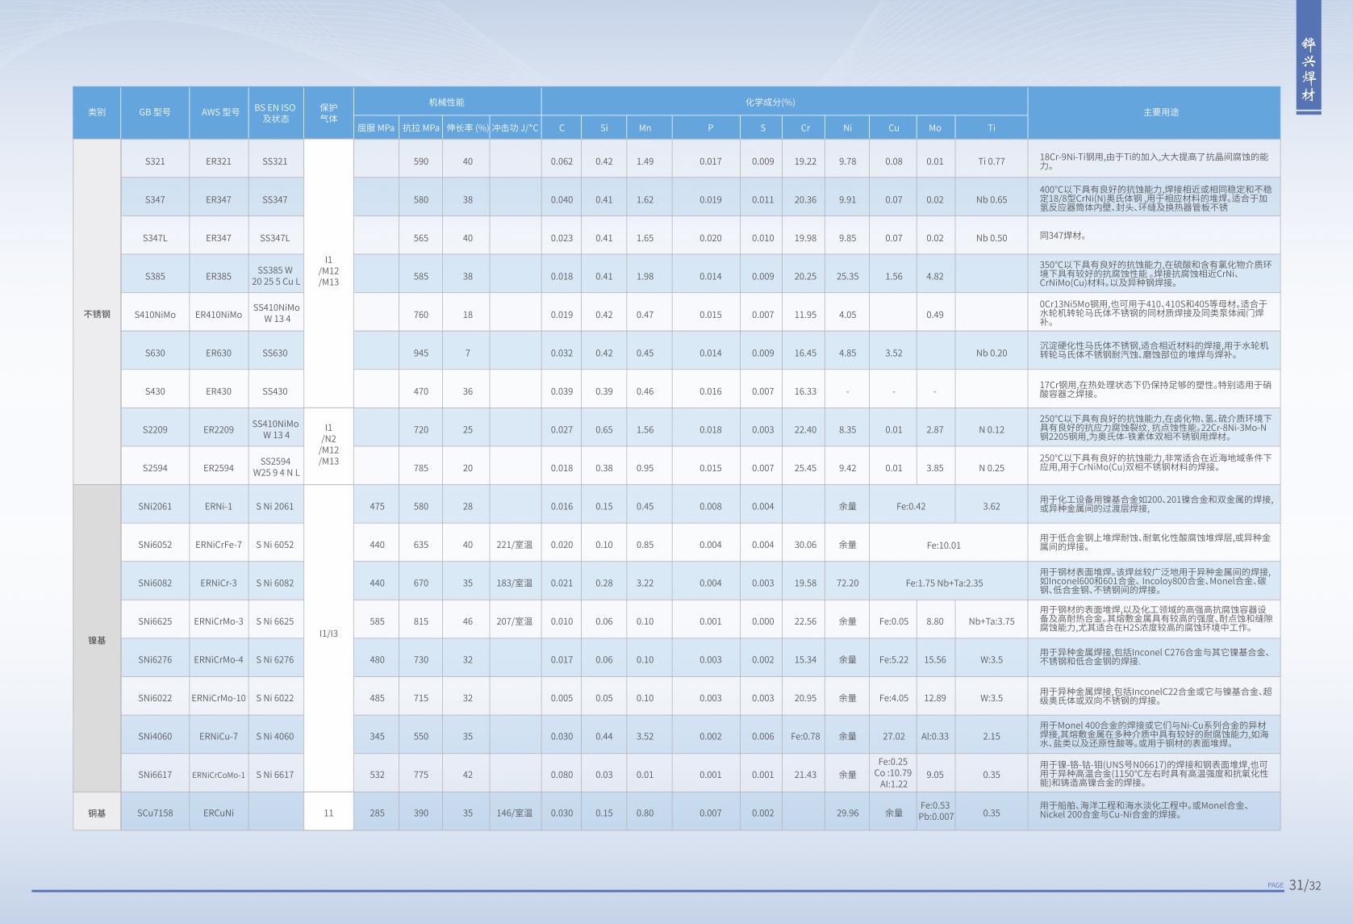Click the 镍基 category cell
The image size is (1353, 924).
pos(97,640)
